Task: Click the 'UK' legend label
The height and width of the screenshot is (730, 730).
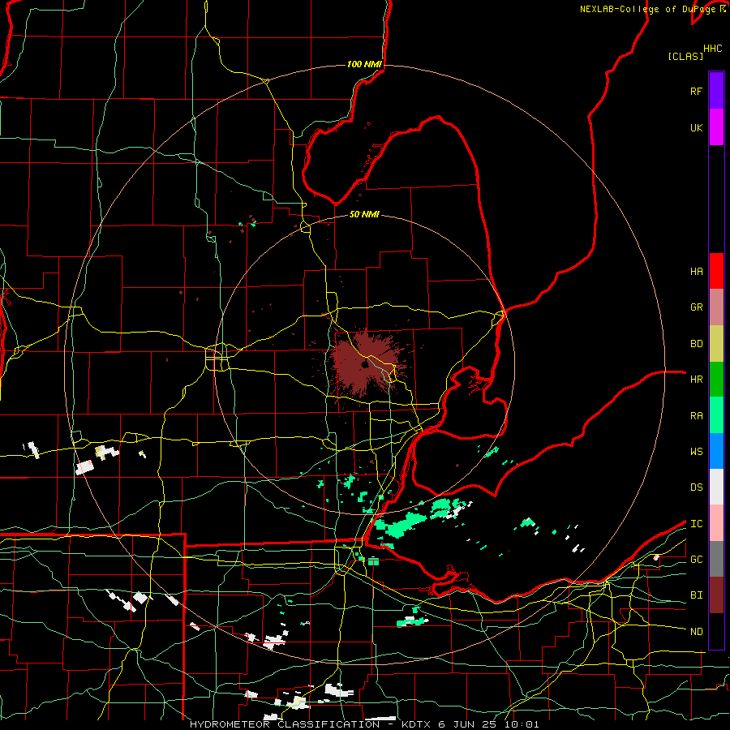Action: point(696,127)
